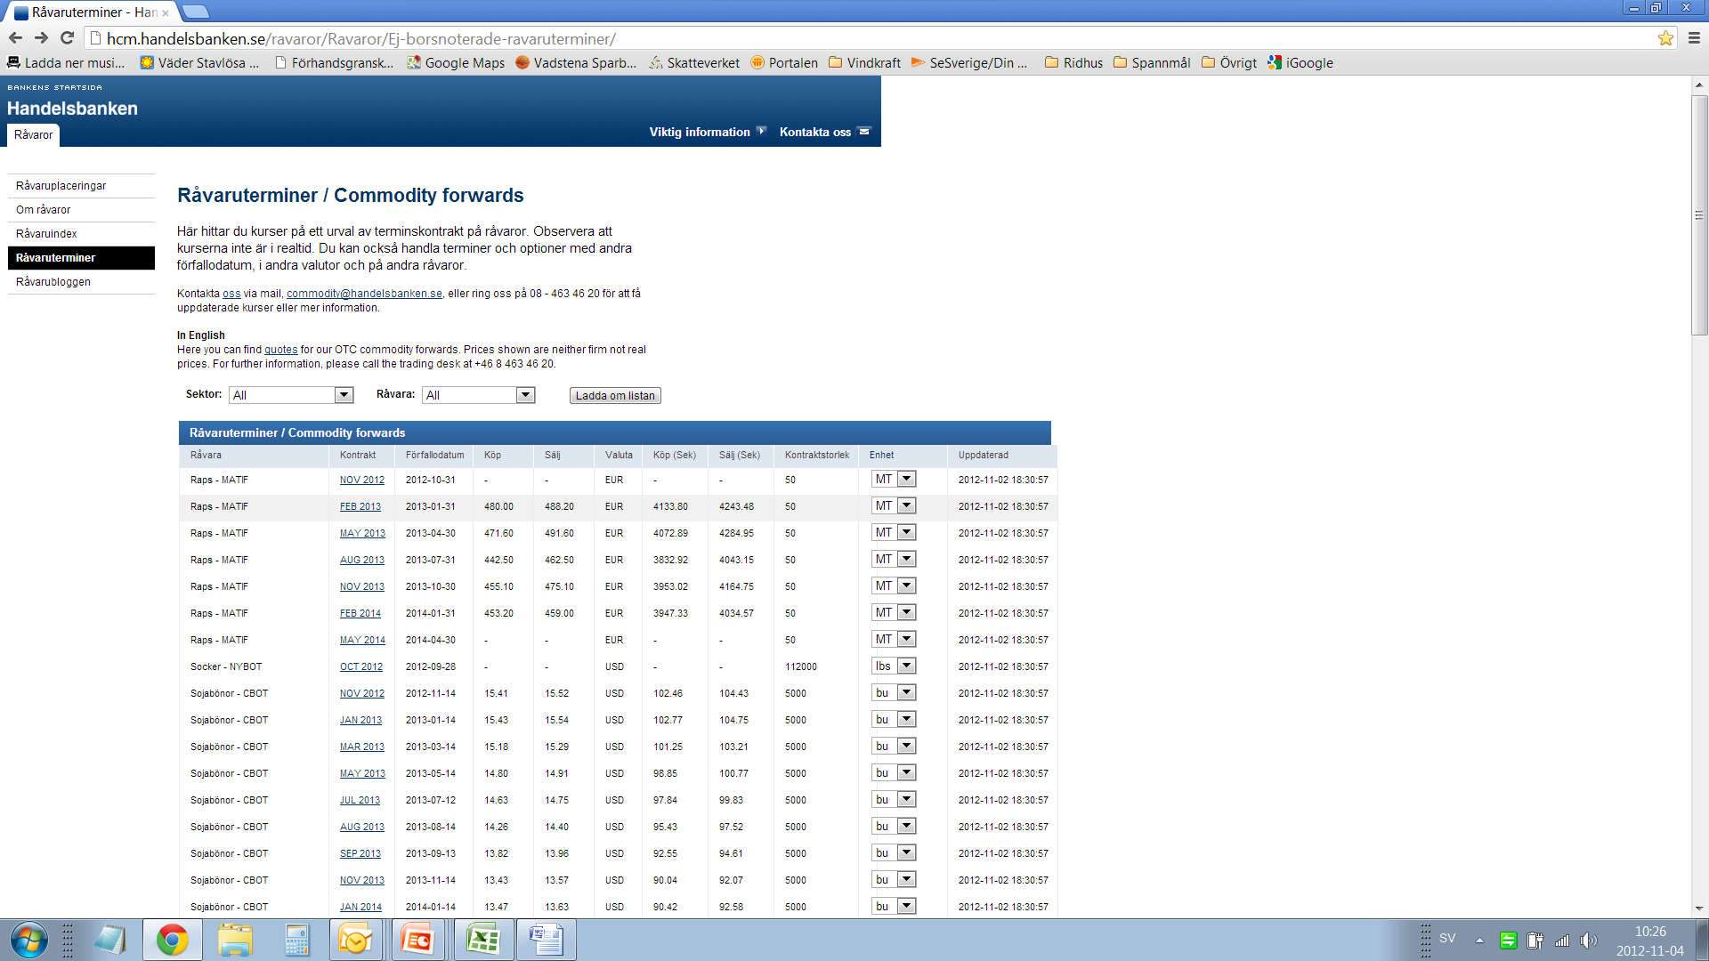This screenshot has height=961, width=1709.
Task: Open Enhet dropdown for Sojabönor SEP 2013
Action: pyautogui.click(x=894, y=853)
